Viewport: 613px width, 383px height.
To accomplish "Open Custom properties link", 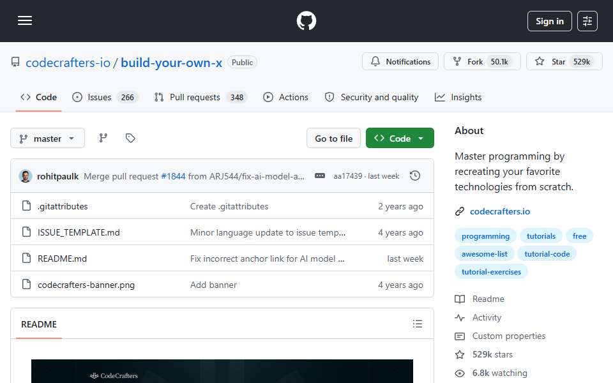I will [x=500, y=336].
